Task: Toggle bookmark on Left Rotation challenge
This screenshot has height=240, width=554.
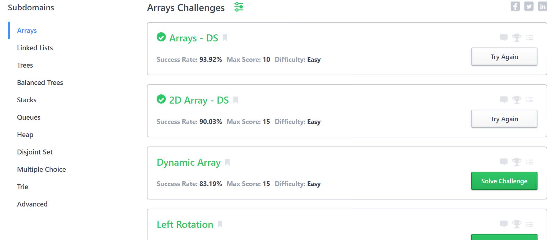Action: (220, 224)
